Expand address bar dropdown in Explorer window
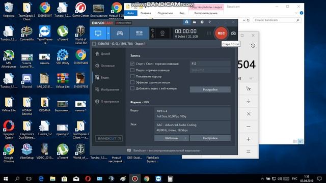The image size is (326, 183). [x=243, y=20]
